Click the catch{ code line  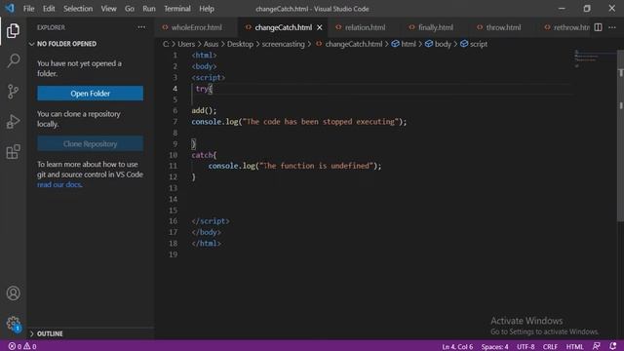pos(204,155)
